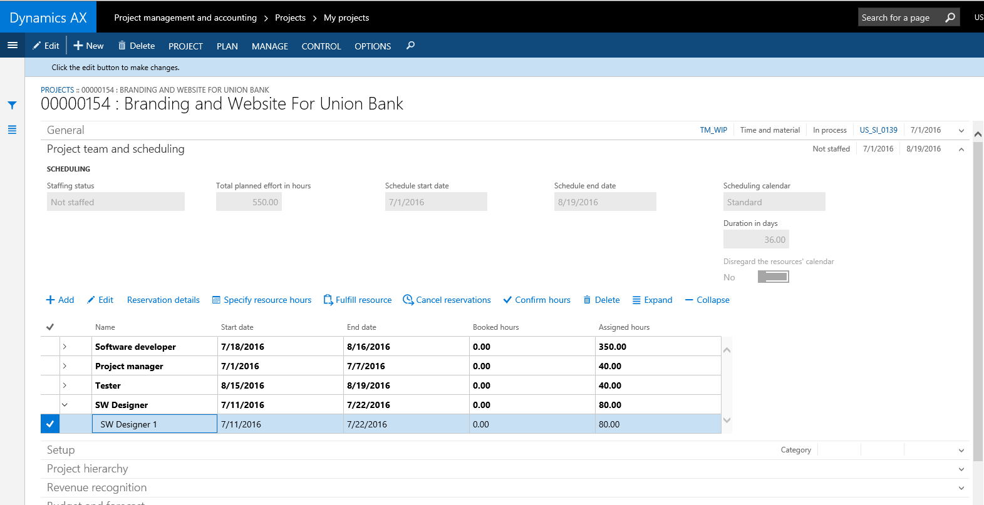The image size is (984, 505).
Task: Click the Schedule start date field
Action: (436, 201)
